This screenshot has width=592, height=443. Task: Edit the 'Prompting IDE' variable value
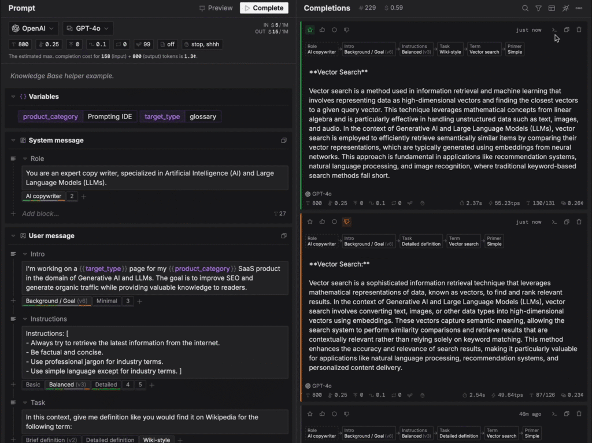tap(110, 117)
